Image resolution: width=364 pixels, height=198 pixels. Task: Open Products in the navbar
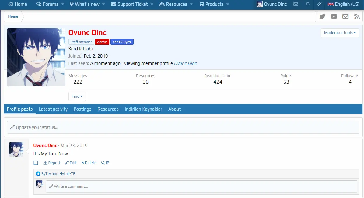[211, 4]
